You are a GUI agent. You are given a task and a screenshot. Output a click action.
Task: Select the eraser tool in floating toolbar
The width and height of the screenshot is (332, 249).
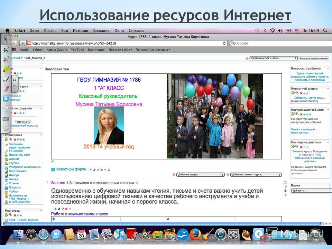[6, 79]
